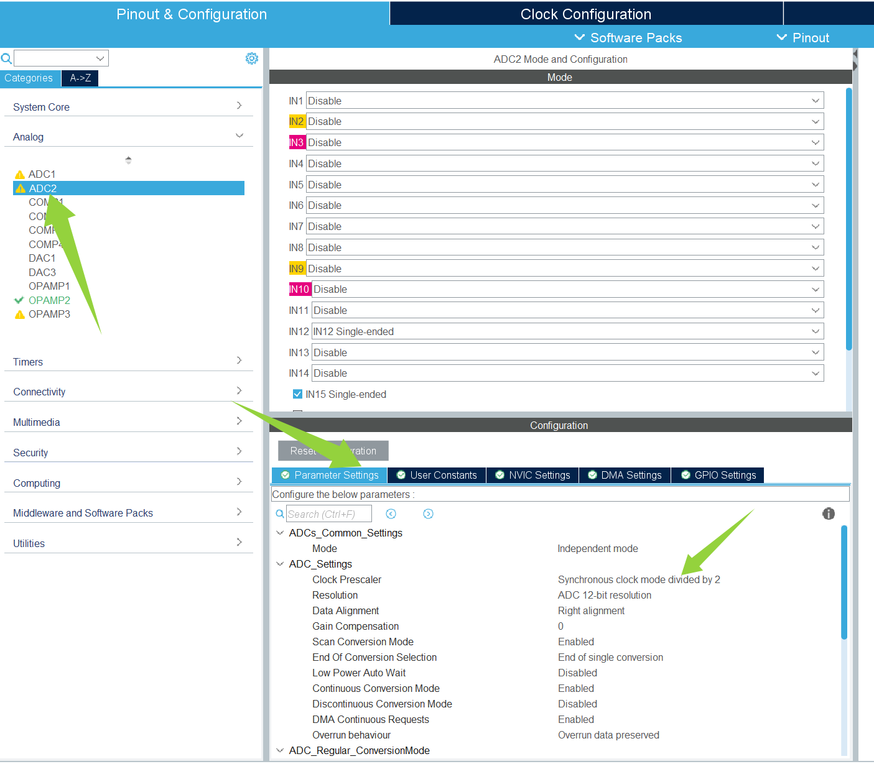Go to previous parameter search result
This screenshot has height=764, width=874.
point(391,514)
